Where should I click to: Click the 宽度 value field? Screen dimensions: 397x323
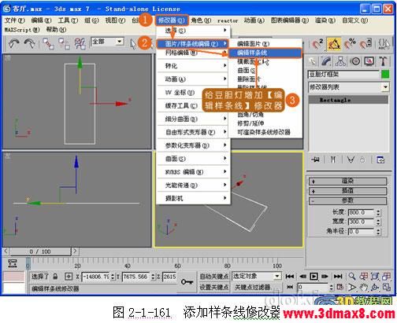tap(361, 222)
